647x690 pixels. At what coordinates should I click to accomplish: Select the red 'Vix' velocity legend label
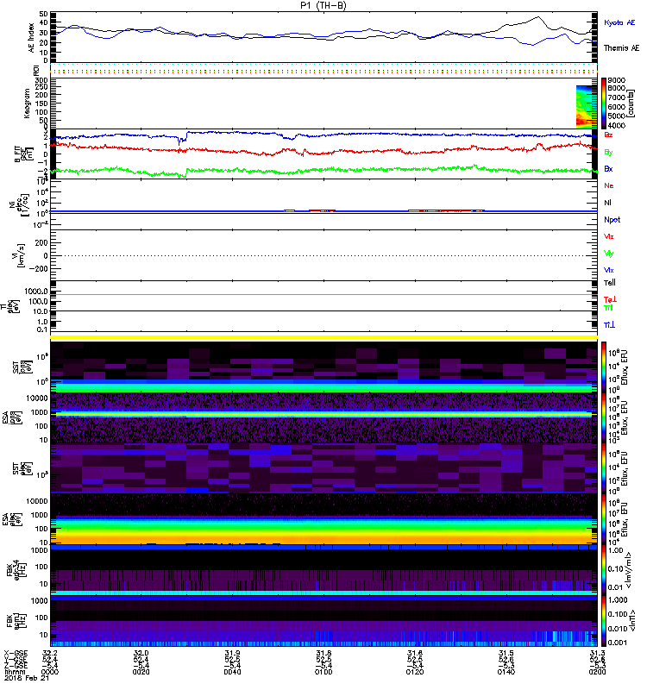tap(609, 236)
